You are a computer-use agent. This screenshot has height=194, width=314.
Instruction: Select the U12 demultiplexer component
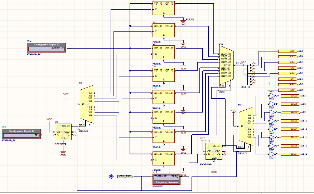coord(246,126)
